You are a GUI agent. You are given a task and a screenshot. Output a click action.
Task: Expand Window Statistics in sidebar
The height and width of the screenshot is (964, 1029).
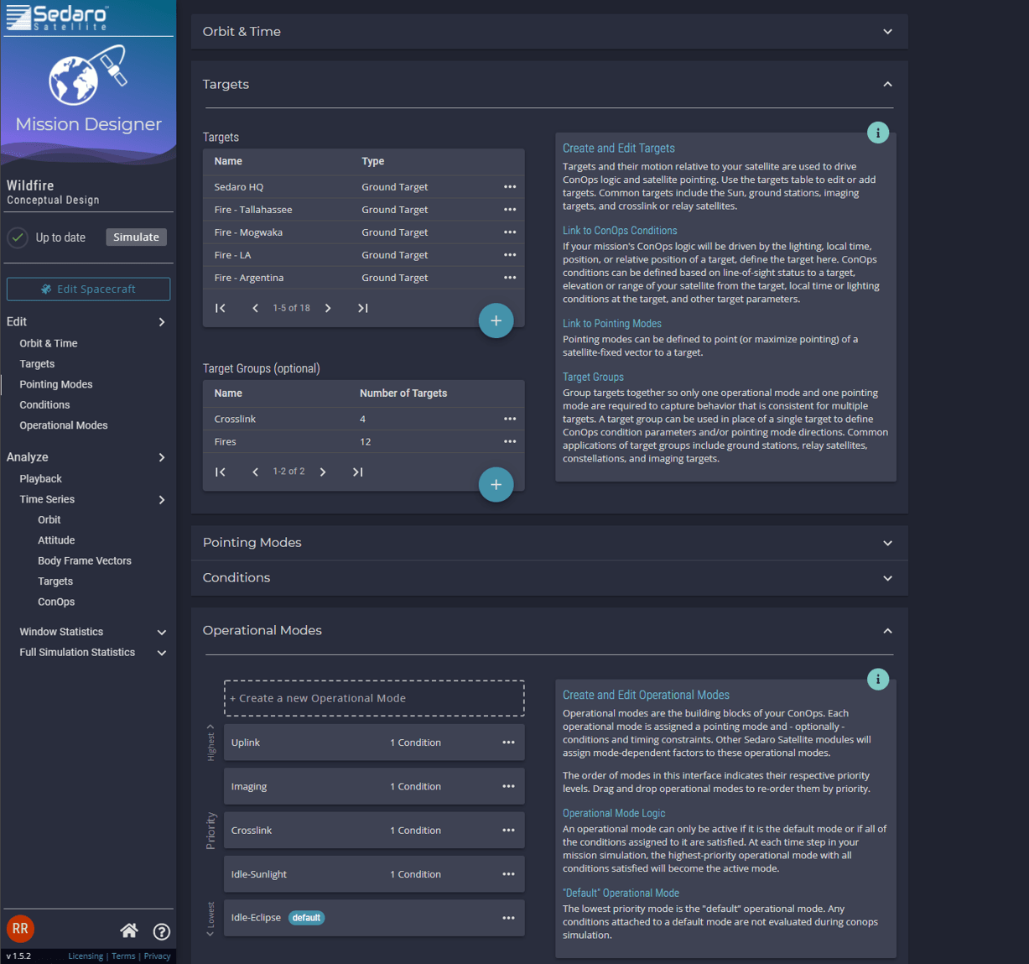(x=162, y=632)
